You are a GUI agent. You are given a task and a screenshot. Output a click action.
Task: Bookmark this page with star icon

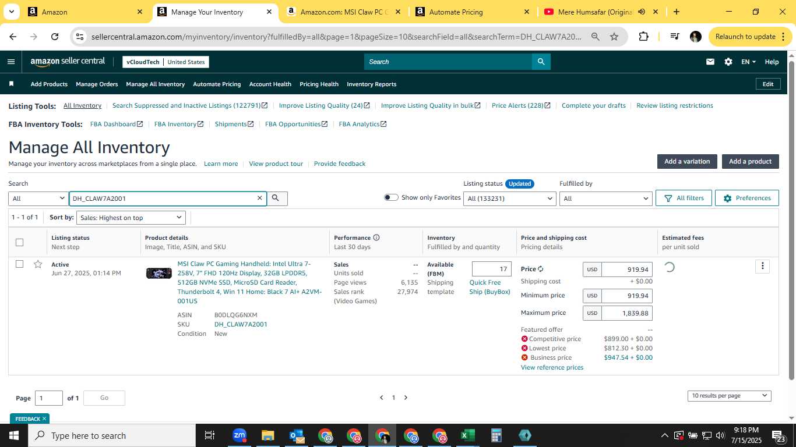(x=614, y=36)
